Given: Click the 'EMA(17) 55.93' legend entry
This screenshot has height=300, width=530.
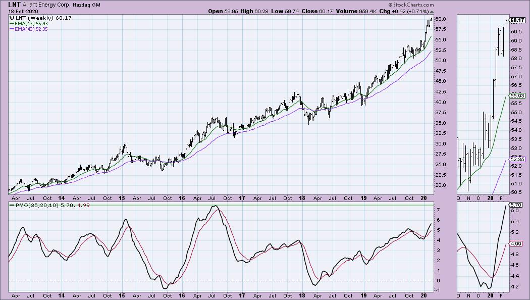Looking at the screenshot, I should point(29,24).
